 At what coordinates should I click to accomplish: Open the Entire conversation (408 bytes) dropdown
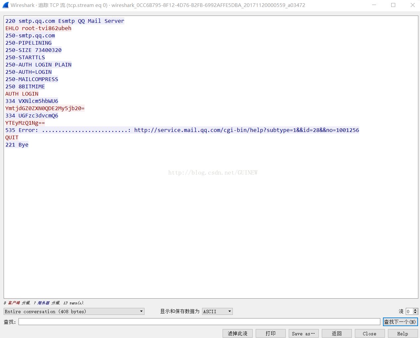pos(74,311)
